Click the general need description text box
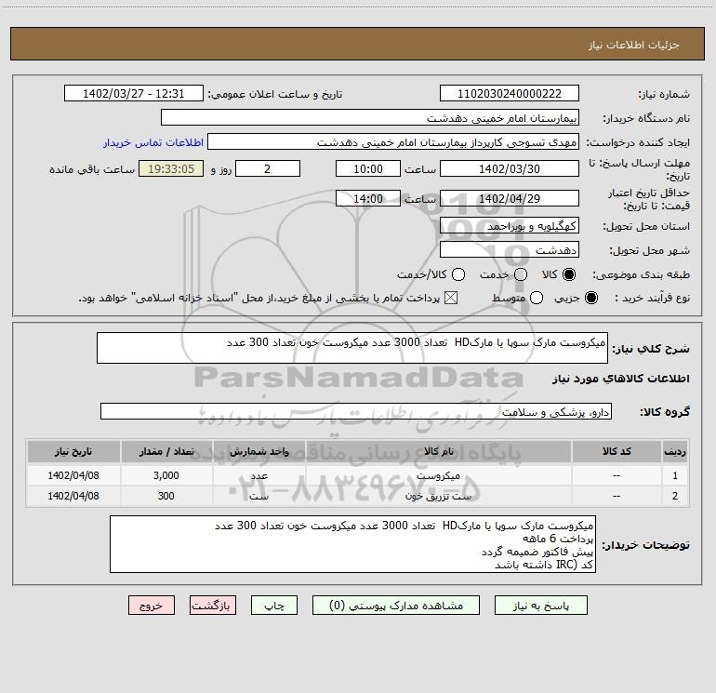Image resolution: width=716 pixels, height=693 pixels. tap(352, 348)
